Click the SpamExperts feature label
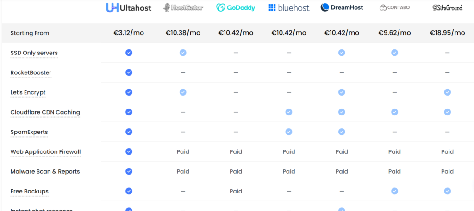 click(x=29, y=132)
